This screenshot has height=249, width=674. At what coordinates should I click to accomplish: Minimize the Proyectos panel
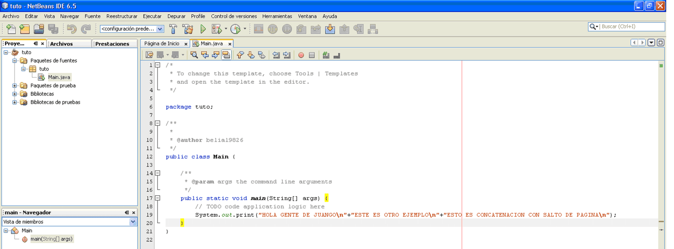(x=35, y=43)
